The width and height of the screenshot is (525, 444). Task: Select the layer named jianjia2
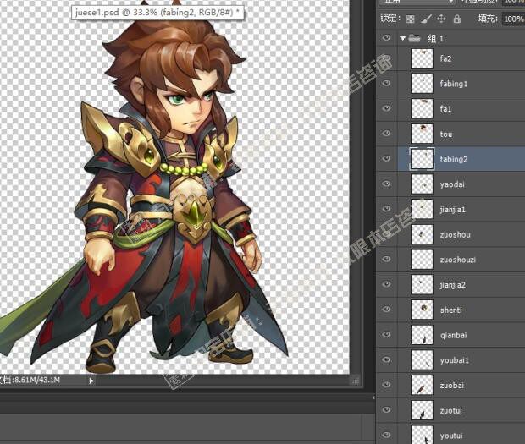(x=453, y=285)
